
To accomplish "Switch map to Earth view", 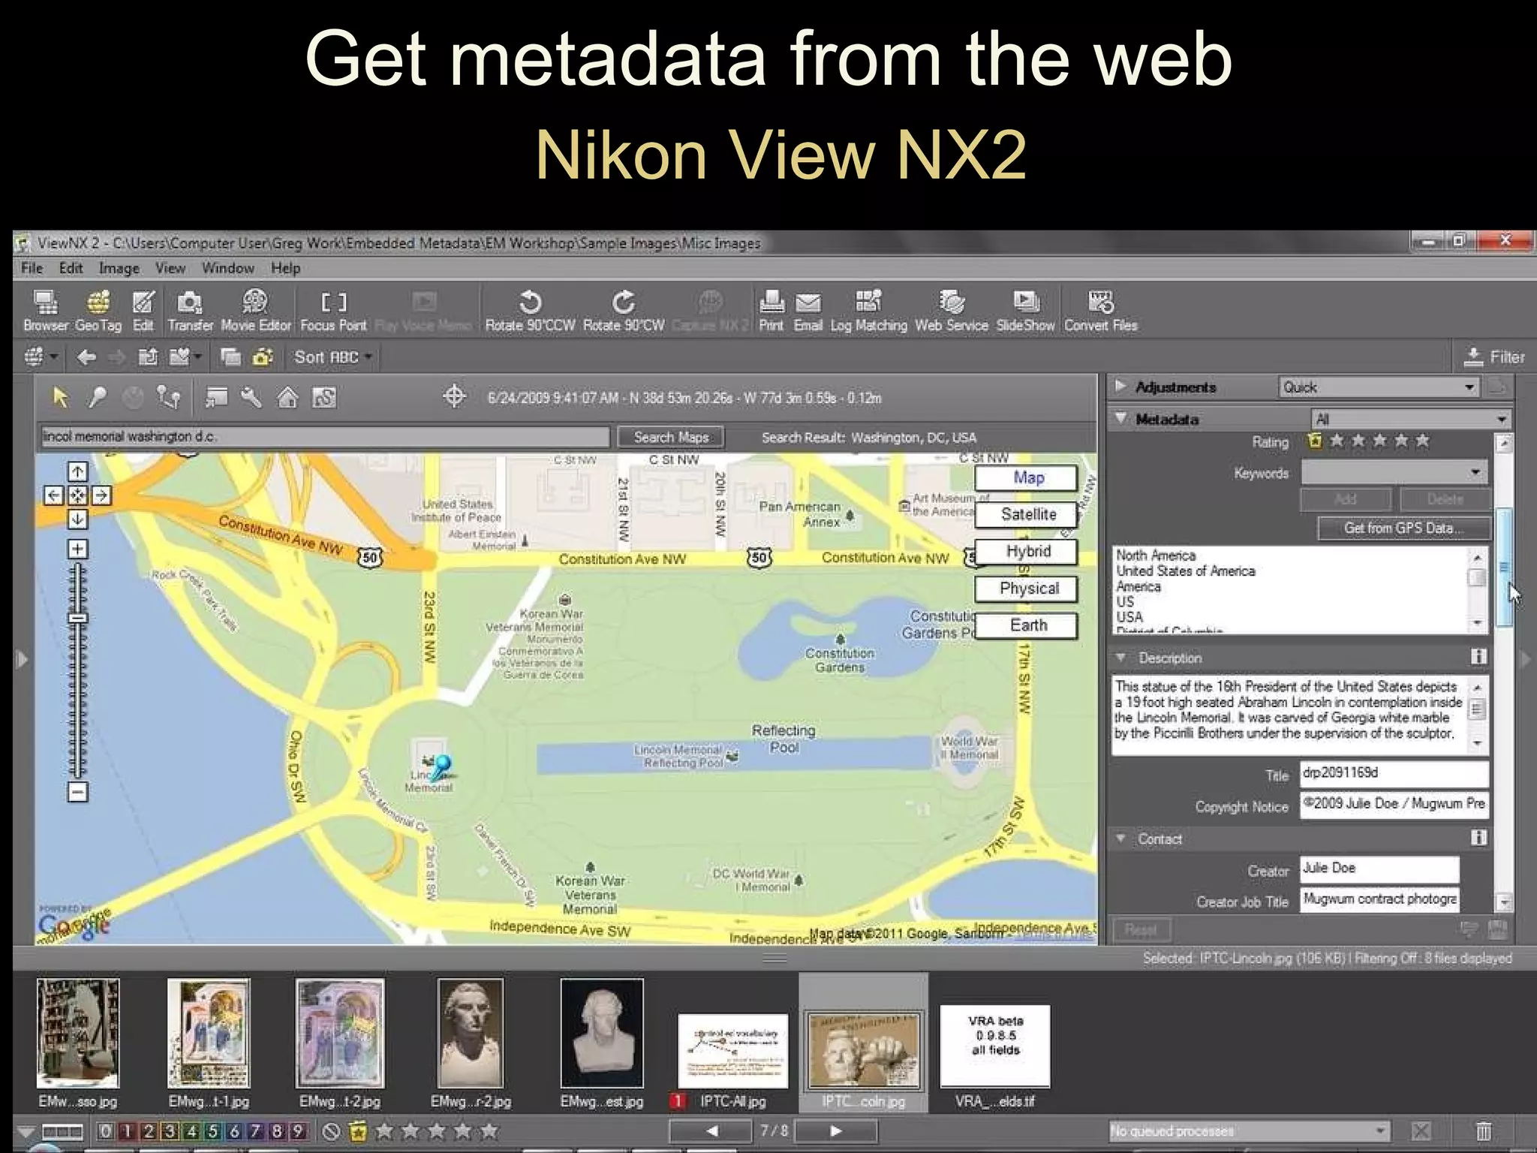I will point(1027,625).
